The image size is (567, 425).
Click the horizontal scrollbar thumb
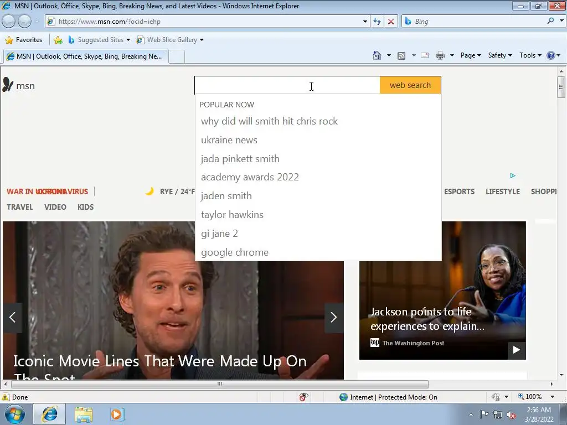click(x=219, y=384)
